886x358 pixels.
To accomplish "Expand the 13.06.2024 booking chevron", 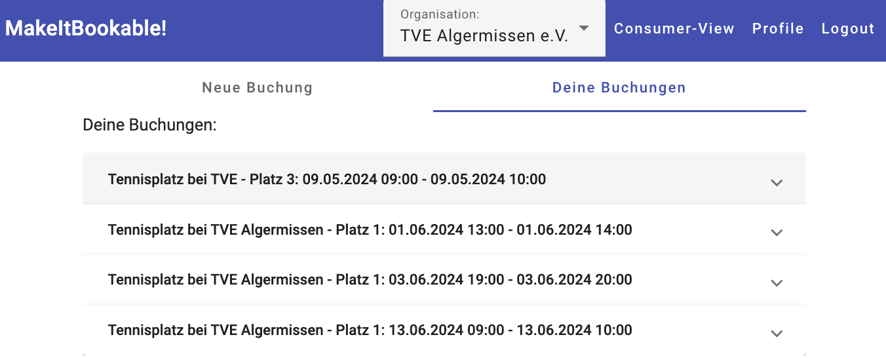I will [x=777, y=333].
